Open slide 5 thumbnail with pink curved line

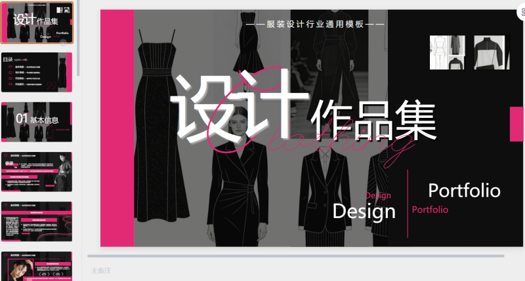(x=37, y=221)
